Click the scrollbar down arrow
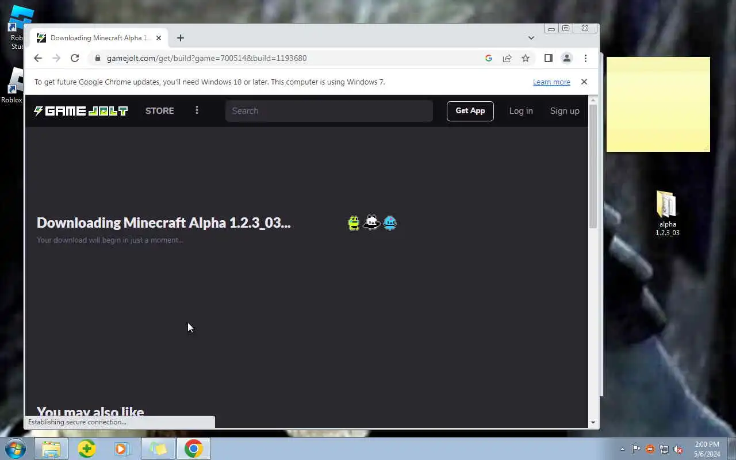The width and height of the screenshot is (736, 460). [593, 423]
